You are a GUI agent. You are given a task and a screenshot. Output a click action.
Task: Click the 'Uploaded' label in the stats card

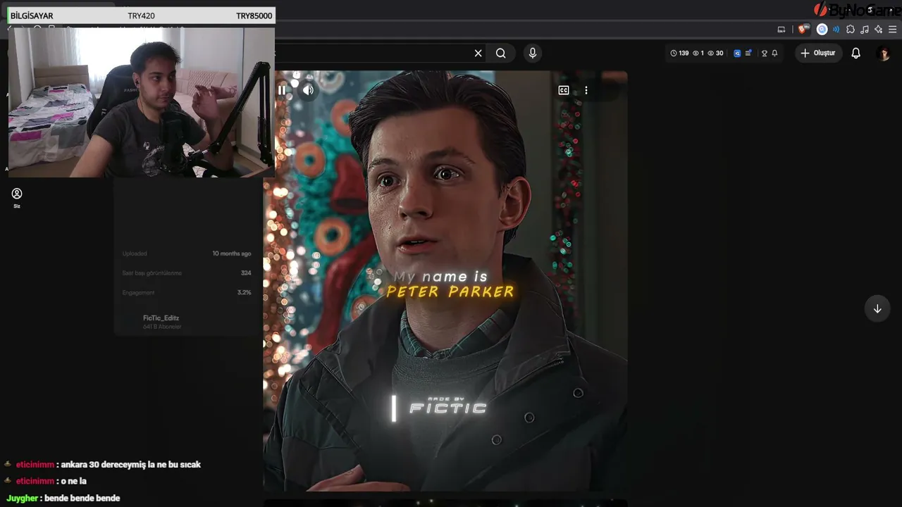(x=135, y=254)
